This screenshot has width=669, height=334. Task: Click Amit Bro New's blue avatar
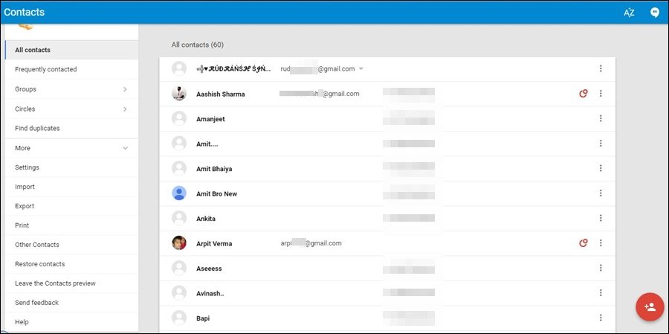click(x=179, y=193)
